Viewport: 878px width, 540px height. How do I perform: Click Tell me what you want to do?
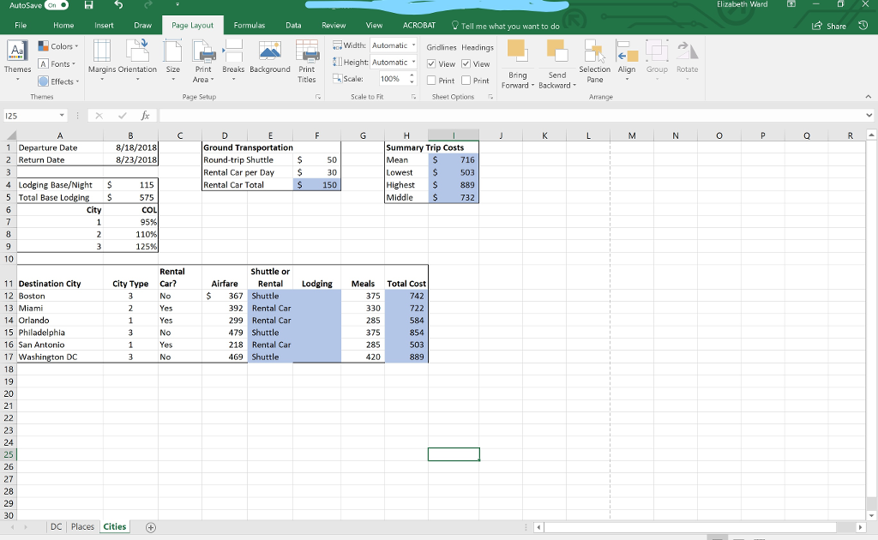(506, 26)
